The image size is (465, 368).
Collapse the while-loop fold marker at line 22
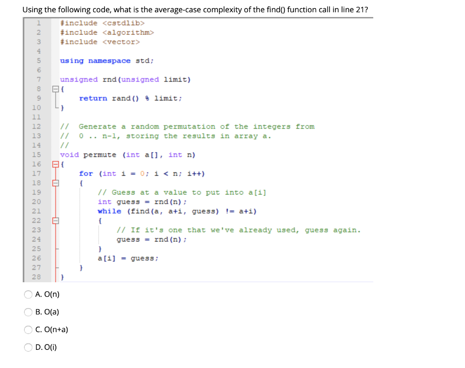[55, 220]
